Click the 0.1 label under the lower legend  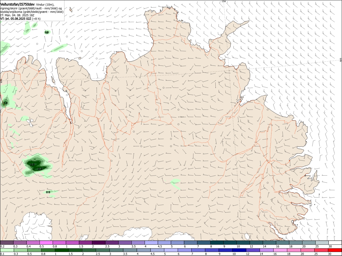tap(2, 254)
